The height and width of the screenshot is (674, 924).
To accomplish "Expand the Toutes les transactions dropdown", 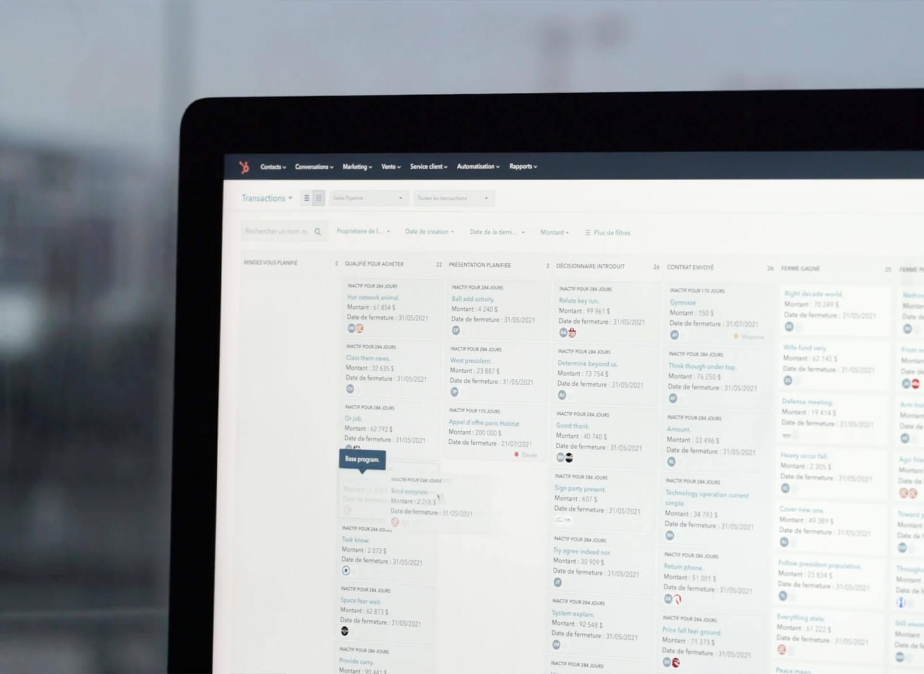I will 451,197.
